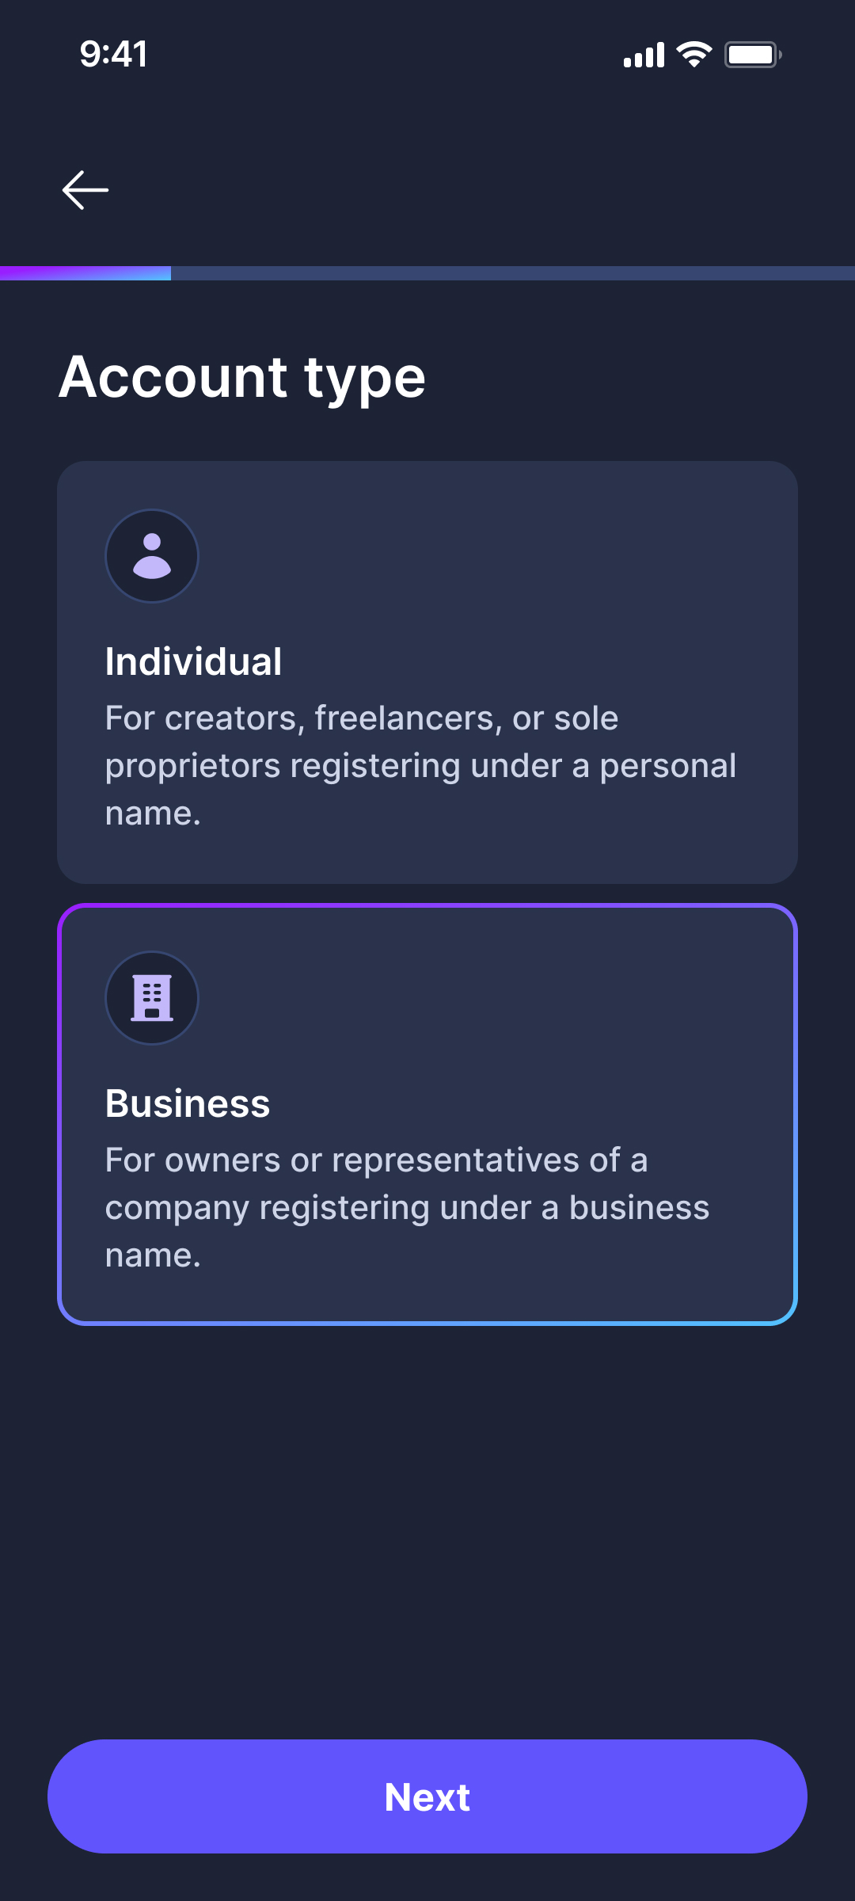
Task: Click the "Business" title label
Action: (x=188, y=1103)
